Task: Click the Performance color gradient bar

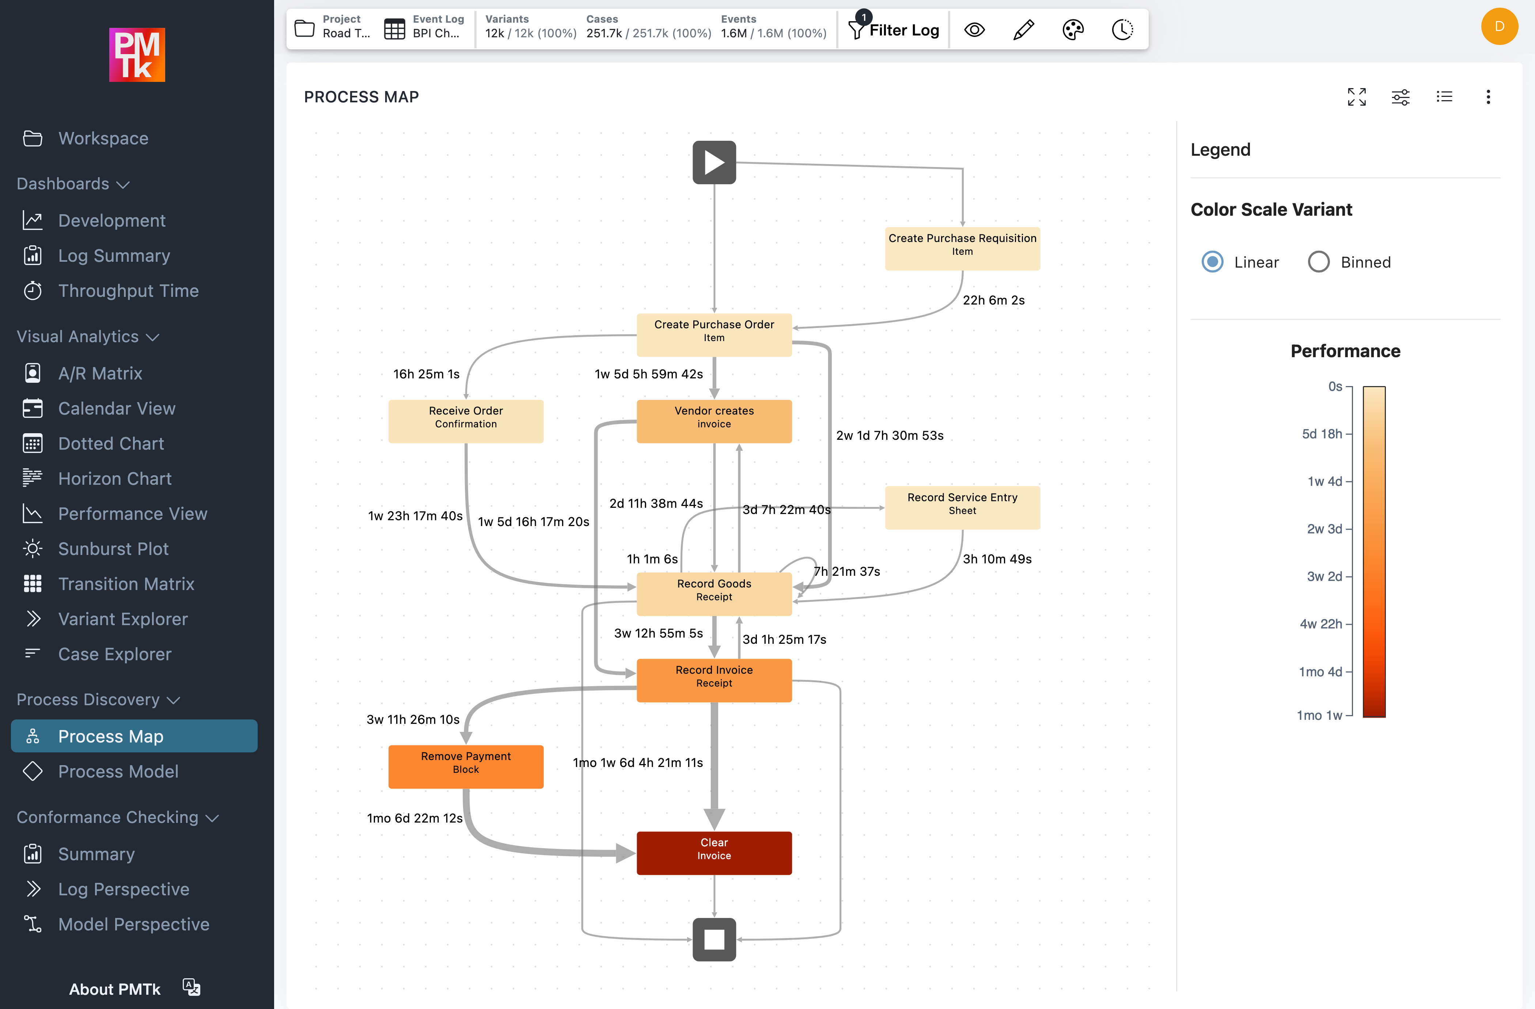Action: [x=1373, y=552]
